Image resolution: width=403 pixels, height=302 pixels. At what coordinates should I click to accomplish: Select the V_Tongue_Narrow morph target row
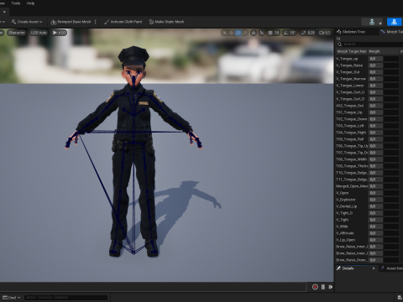click(x=351, y=79)
